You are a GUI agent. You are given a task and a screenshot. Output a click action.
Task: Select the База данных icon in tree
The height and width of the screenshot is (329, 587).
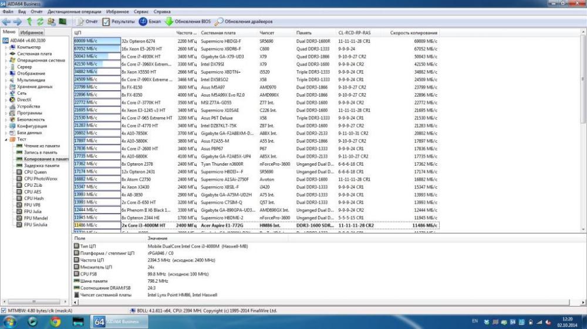click(x=12, y=132)
